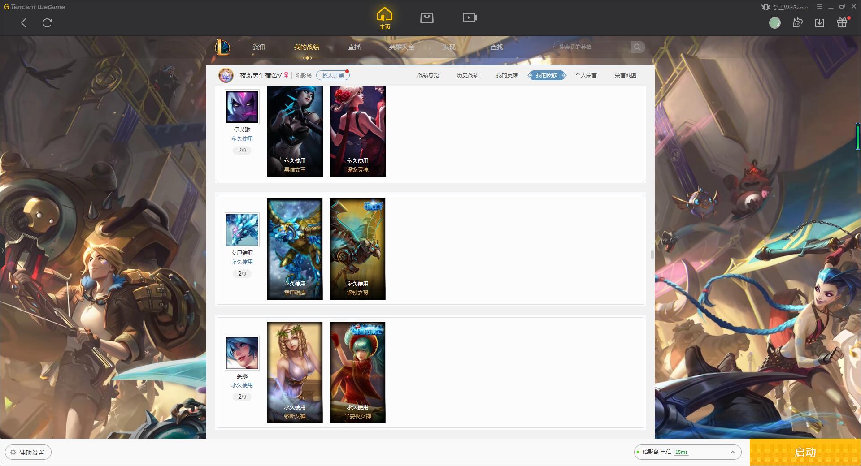This screenshot has width=861, height=466.
Task: Open the 黑暗女王 skin card
Action: coord(295,131)
